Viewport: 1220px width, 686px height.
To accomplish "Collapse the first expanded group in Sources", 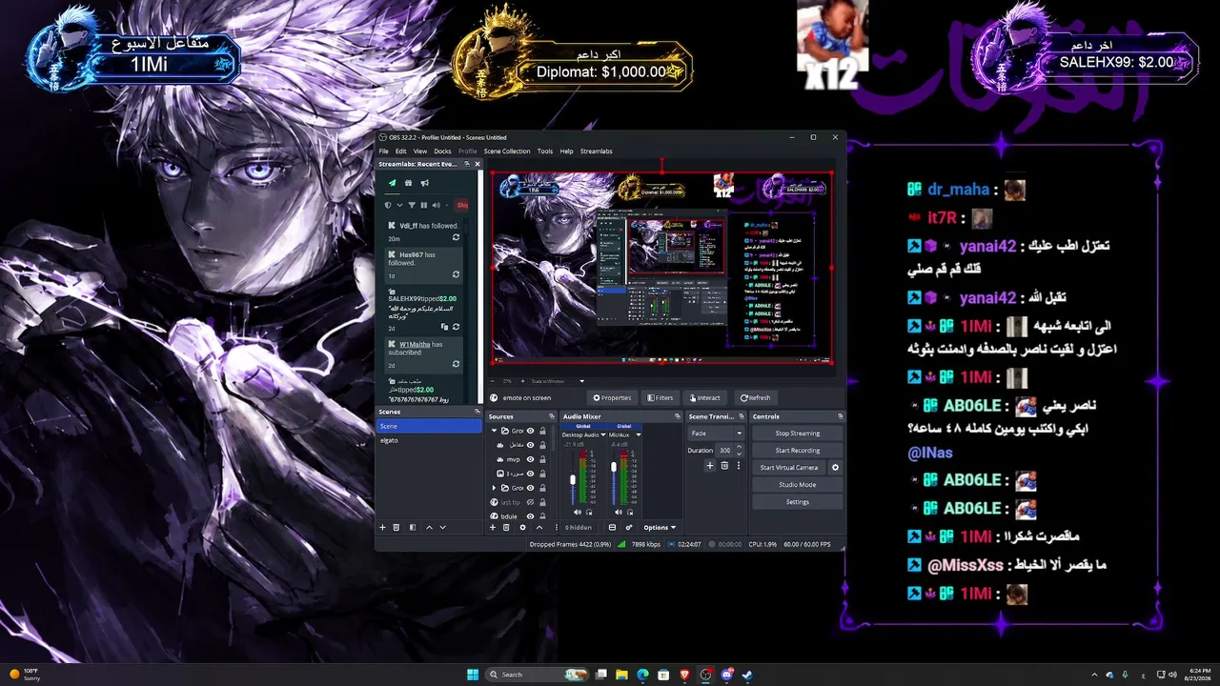I will 494,431.
